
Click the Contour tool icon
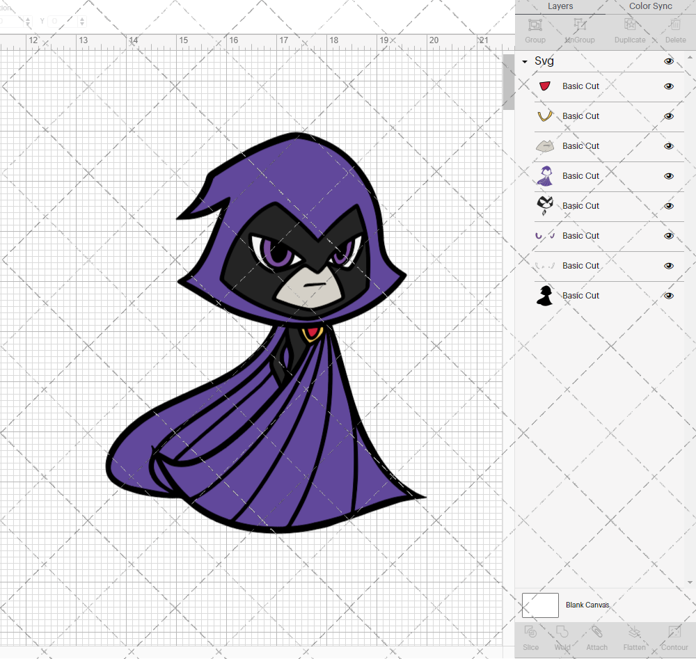point(674,631)
